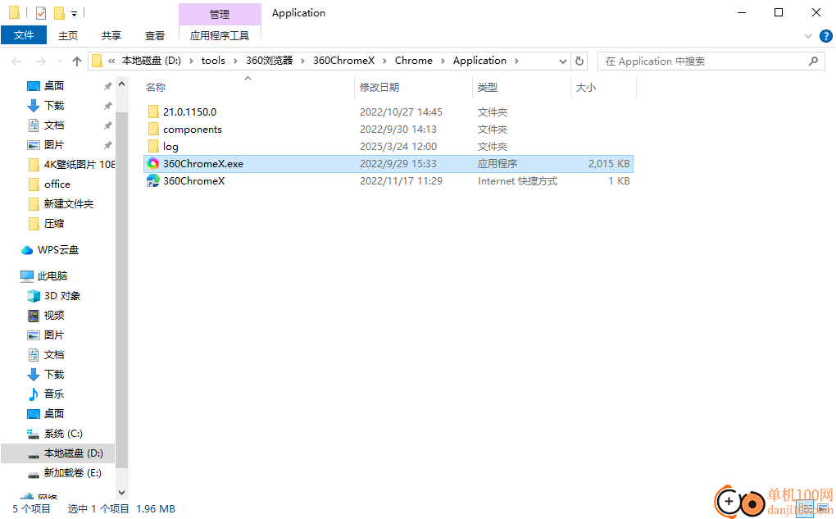Open the recent locations dropdown arrow
The height and width of the screenshot is (519, 836).
pos(60,61)
